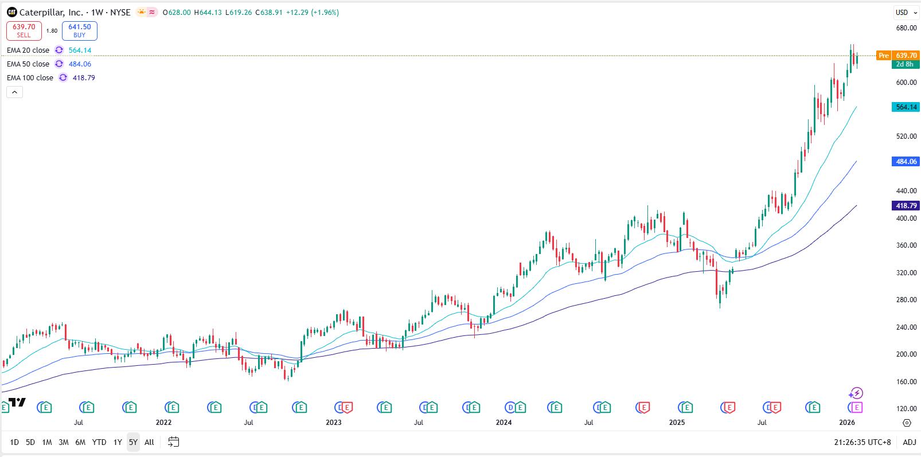Select the 1Y time range
Viewport: 921px width, 457px height.
118,442
